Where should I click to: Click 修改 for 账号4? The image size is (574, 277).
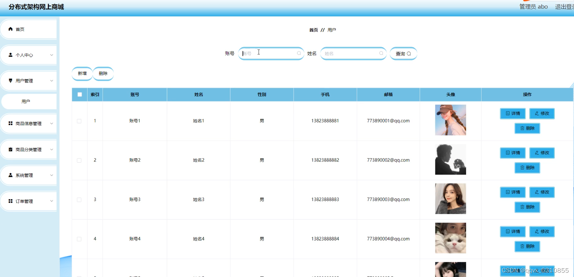pos(542,231)
